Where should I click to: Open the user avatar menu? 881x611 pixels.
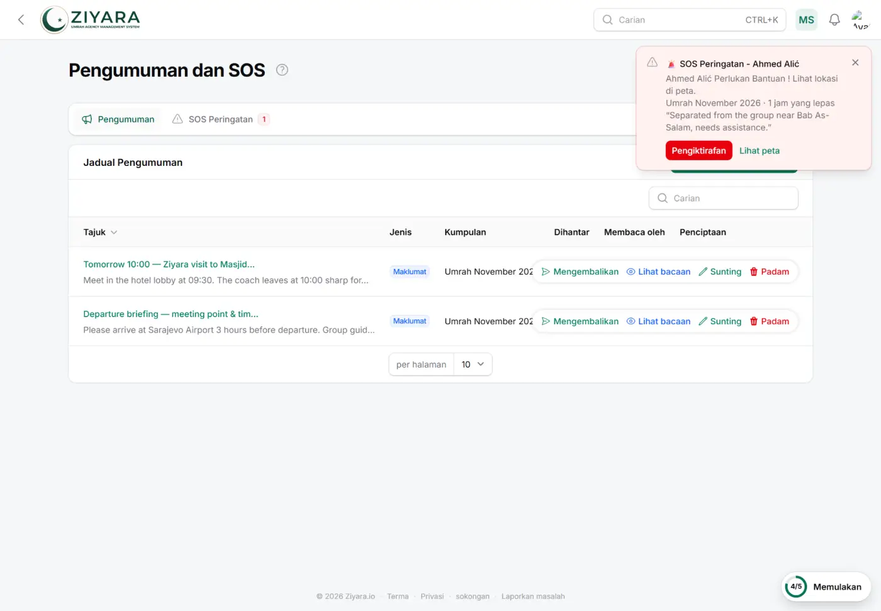(860, 19)
